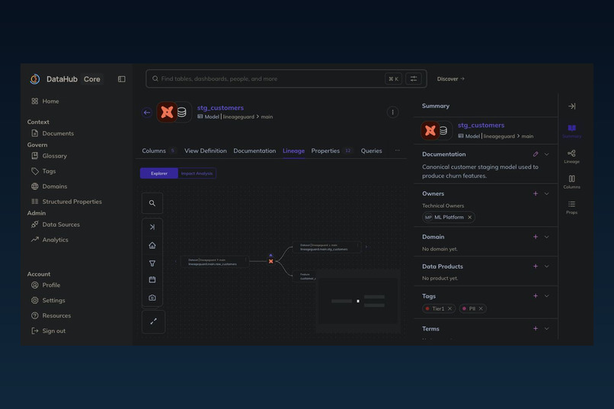614x409 pixels.
Task: Collapse the Owners section chevron
Action: tap(547, 193)
